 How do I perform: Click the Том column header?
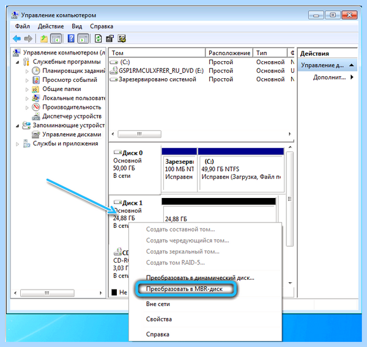157,53
